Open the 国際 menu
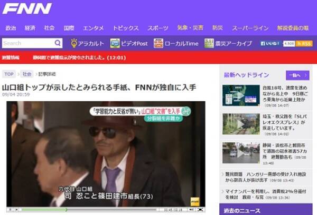 [69, 27]
